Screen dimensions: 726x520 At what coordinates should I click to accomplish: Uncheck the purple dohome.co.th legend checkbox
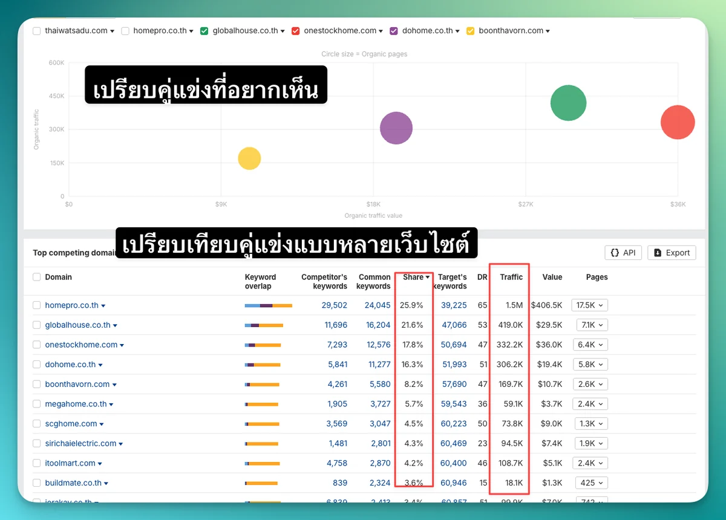(x=394, y=31)
